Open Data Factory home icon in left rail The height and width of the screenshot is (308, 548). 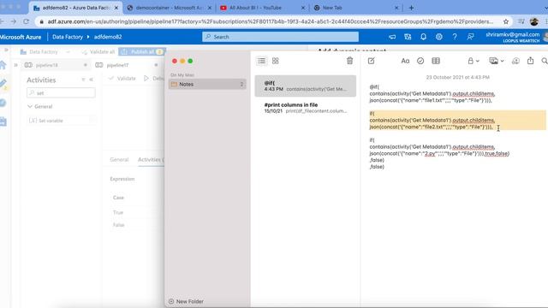[x=3, y=65]
